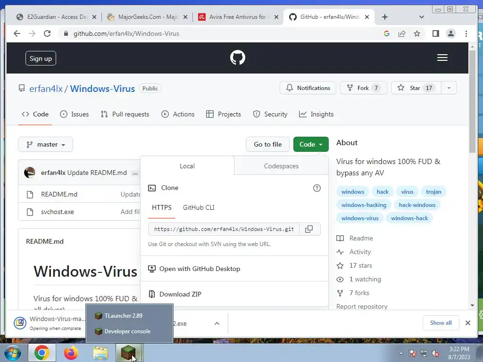Click the trojan topic tag
The image size is (483, 362).
(x=433, y=192)
